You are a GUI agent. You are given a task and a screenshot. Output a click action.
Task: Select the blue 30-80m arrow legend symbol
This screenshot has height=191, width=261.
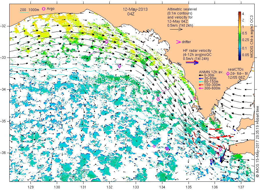point(201,78)
